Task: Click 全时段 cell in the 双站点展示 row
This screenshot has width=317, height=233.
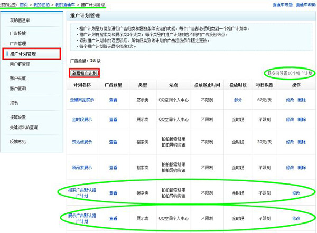Action: click(x=238, y=142)
